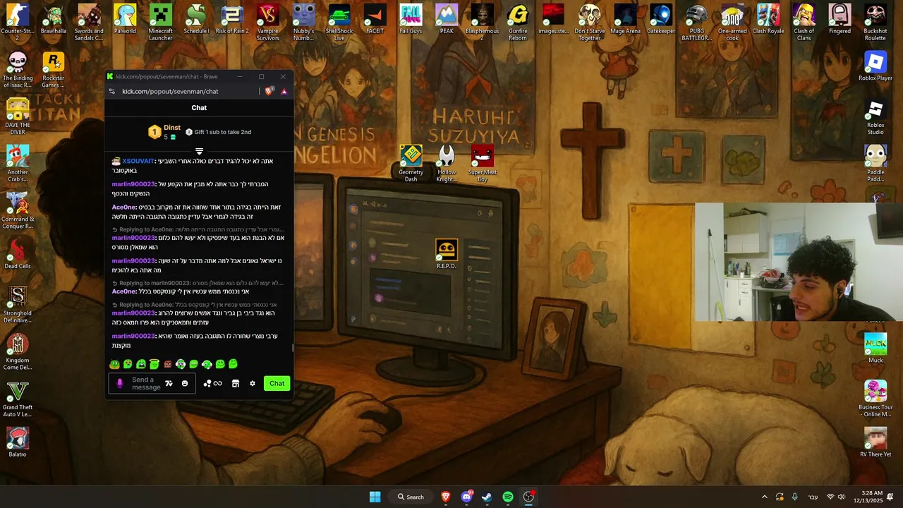
Task: Open Gunfire Reborn desktop icon
Action: (x=518, y=21)
